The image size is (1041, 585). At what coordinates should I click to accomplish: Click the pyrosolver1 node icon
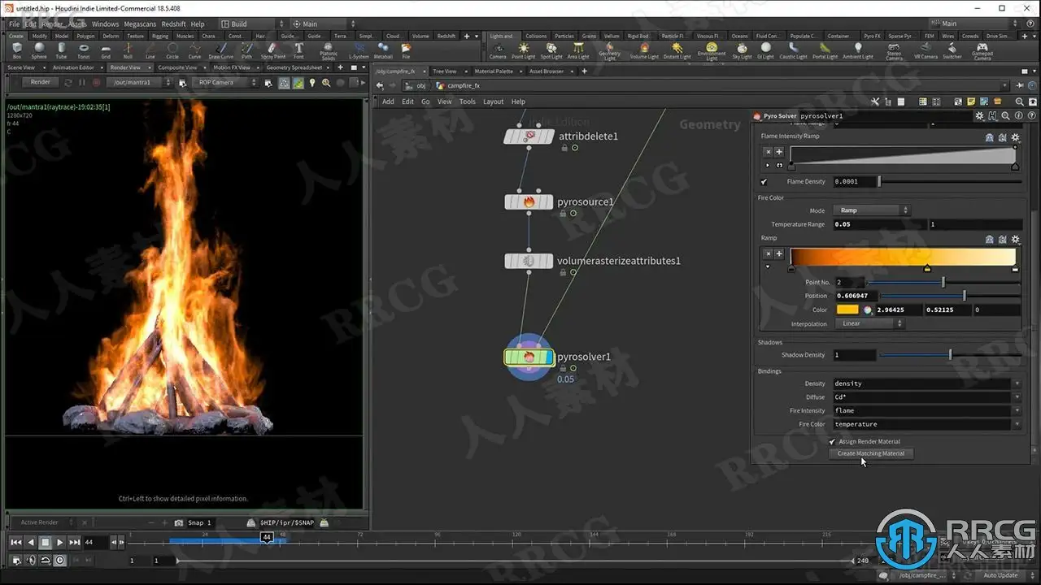(x=529, y=357)
